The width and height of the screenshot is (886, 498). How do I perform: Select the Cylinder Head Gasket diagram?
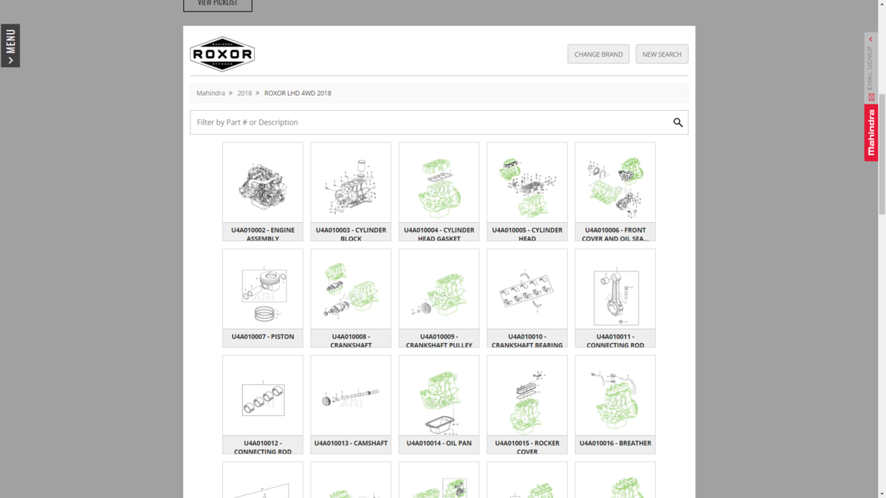(x=439, y=184)
